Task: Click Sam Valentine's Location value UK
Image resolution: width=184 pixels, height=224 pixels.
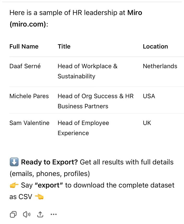Action: (147, 123)
